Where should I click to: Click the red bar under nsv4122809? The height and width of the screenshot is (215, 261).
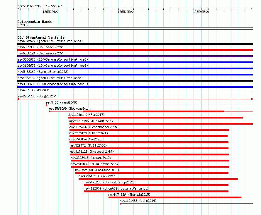pyautogui.click(x=156, y=191)
